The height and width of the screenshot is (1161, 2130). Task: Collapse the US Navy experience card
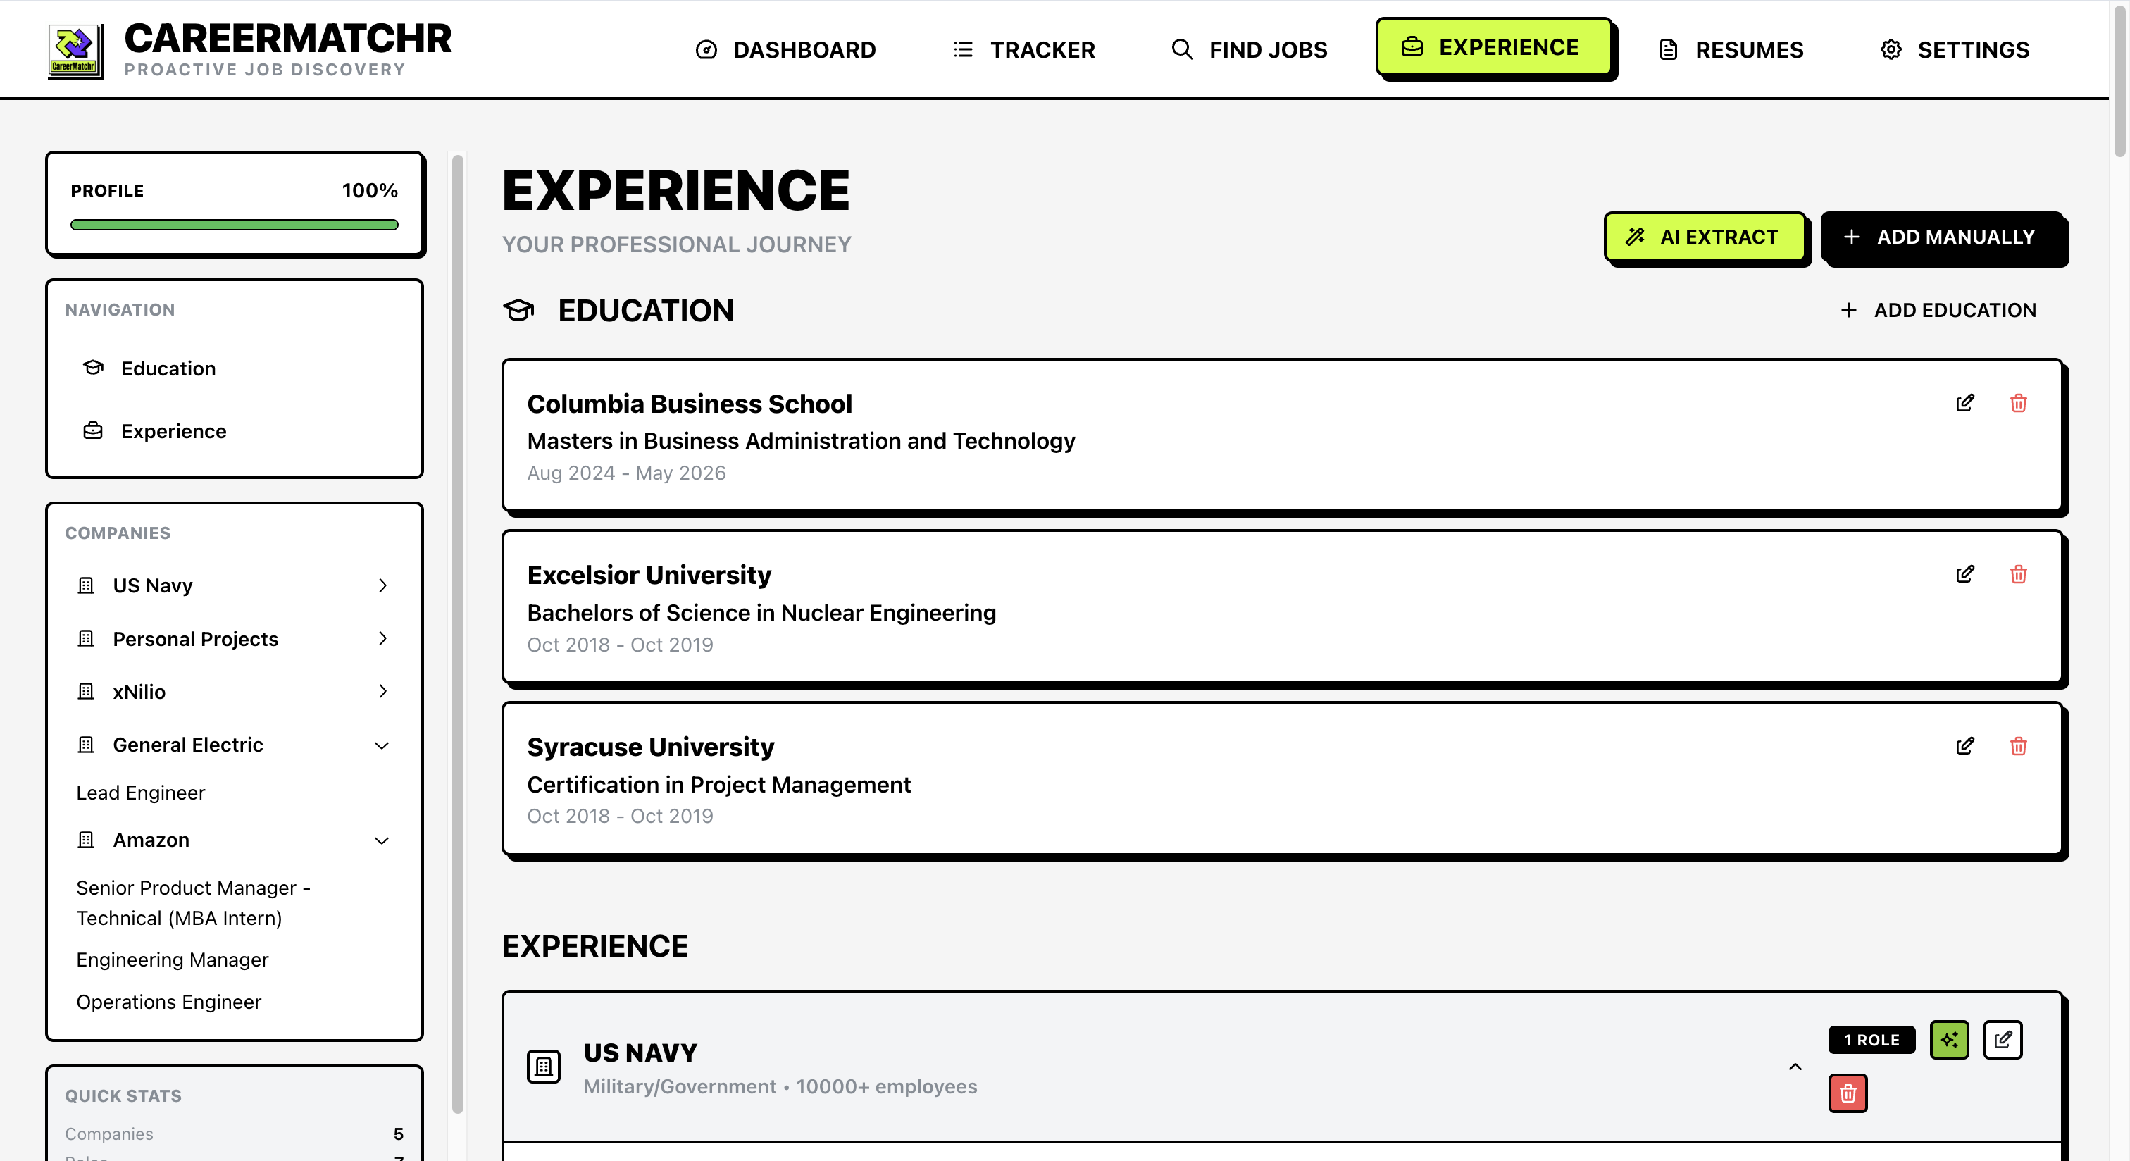pyautogui.click(x=1794, y=1067)
